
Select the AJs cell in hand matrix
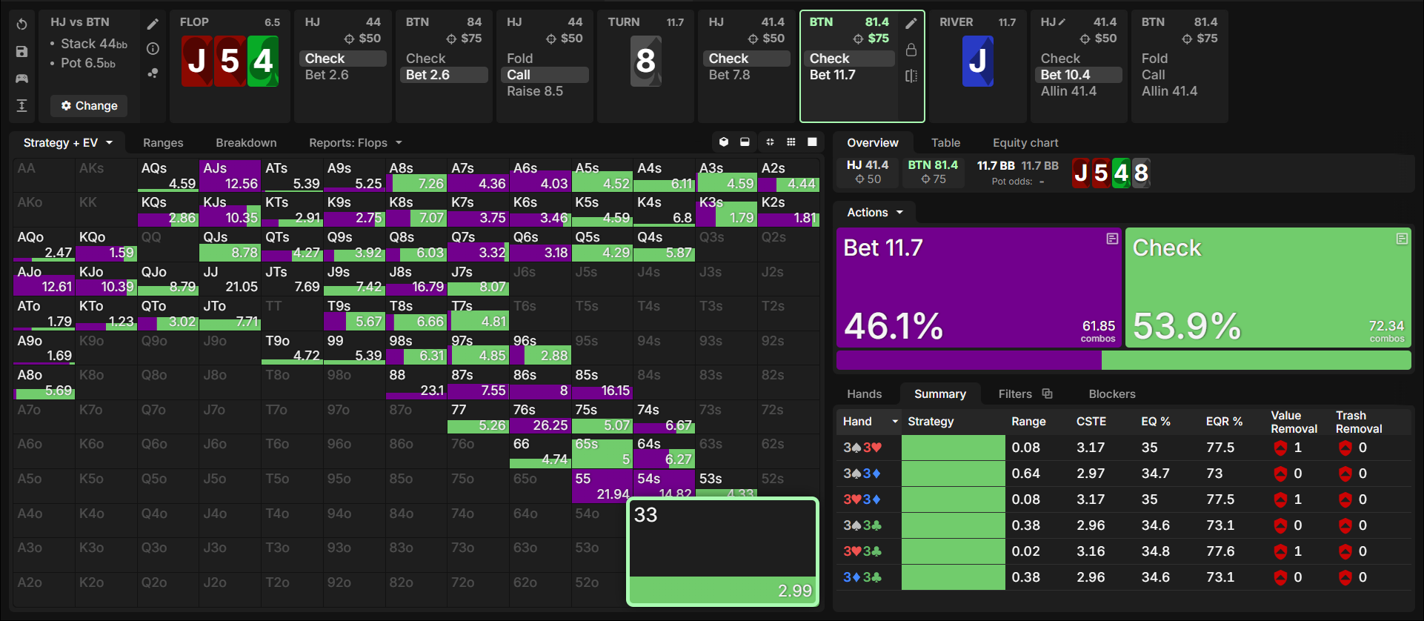230,176
